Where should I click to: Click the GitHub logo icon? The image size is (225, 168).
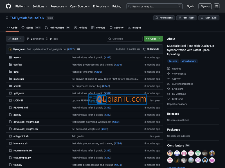click(x=8, y=6)
